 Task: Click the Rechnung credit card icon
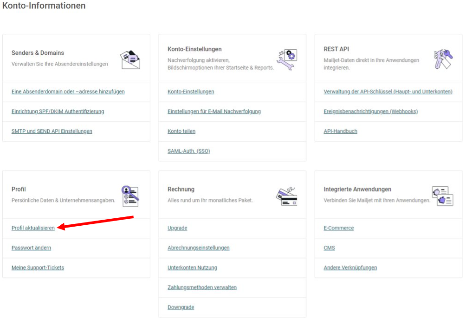(286, 196)
